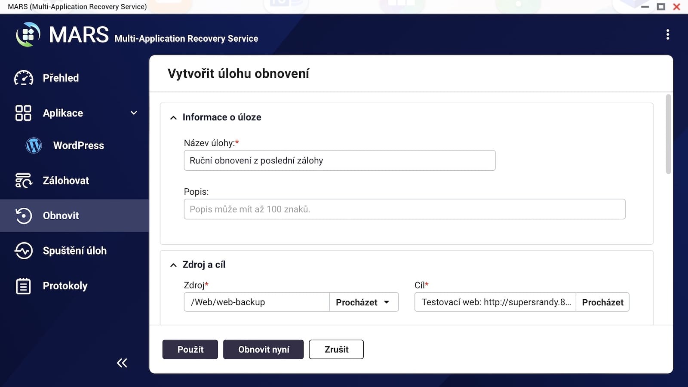The height and width of the screenshot is (387, 688).
Task: Click the MARS logo icon
Action: (28, 34)
